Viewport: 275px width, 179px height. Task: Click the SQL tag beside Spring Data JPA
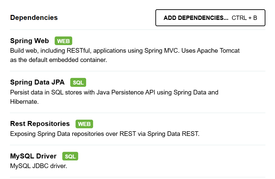click(78, 83)
